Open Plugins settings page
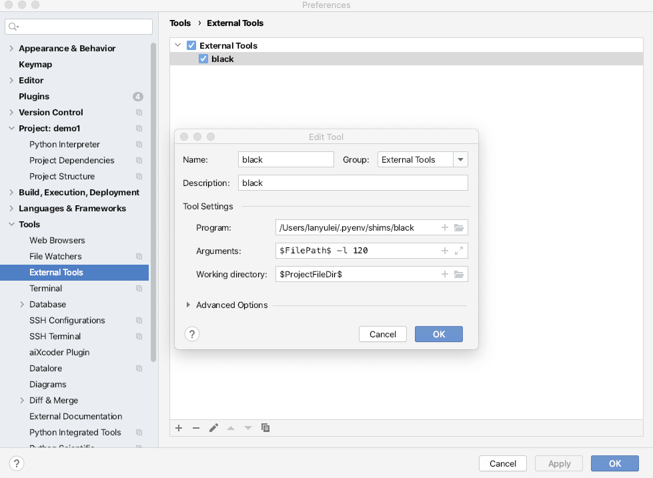Screen dimensions: 653x478 coord(34,97)
